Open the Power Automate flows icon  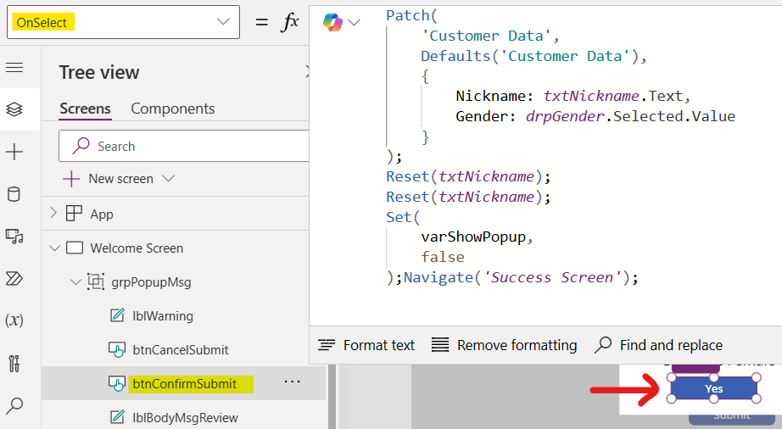(x=14, y=279)
